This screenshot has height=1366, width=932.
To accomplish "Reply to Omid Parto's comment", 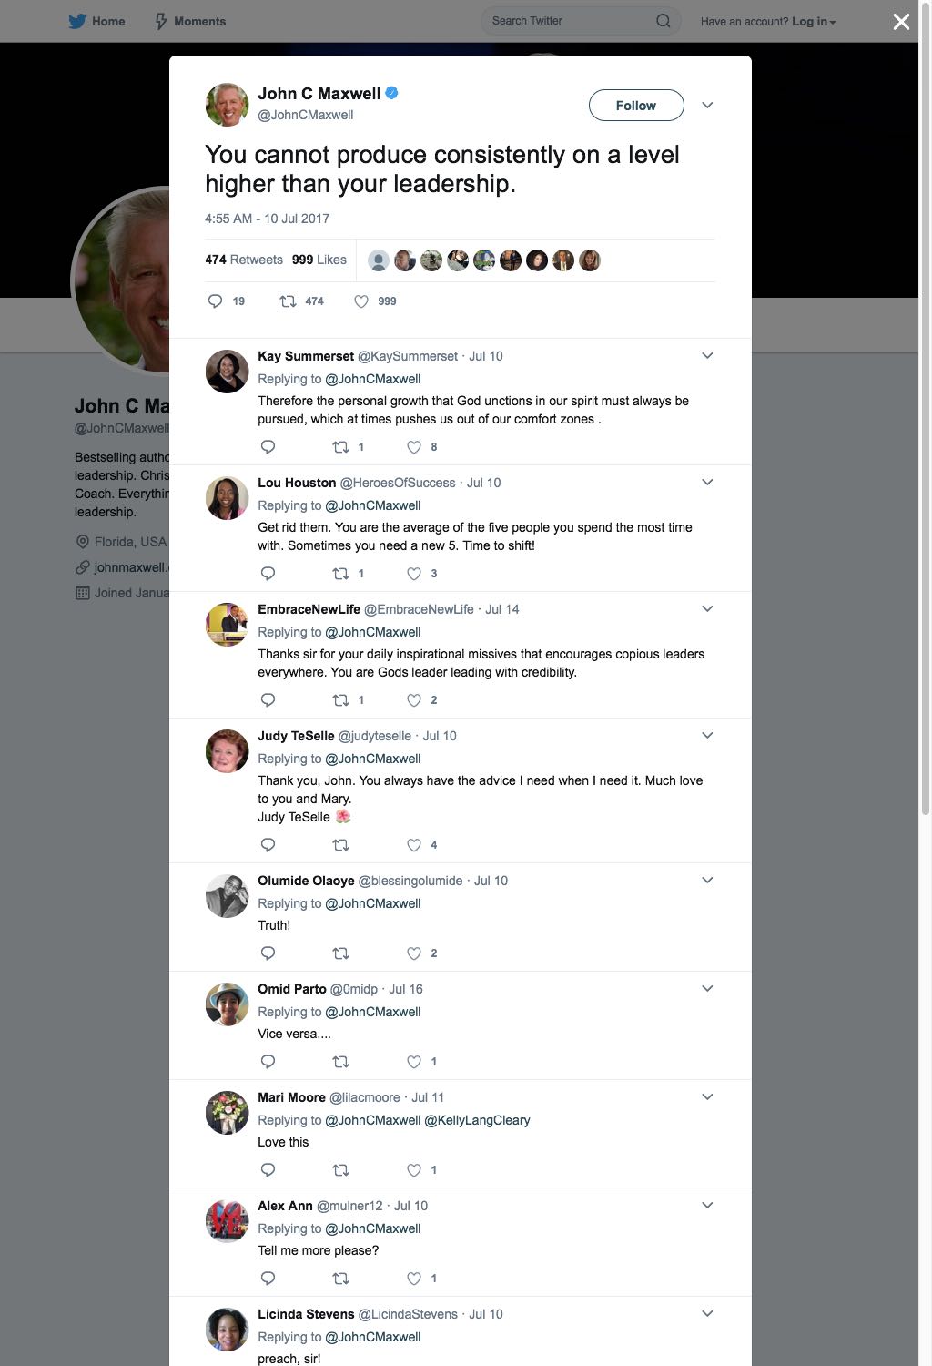I will coord(268,1062).
